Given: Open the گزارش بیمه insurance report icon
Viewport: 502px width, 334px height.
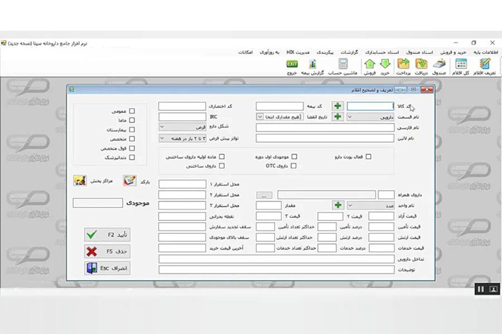Looking at the screenshot, I should click(312, 64).
